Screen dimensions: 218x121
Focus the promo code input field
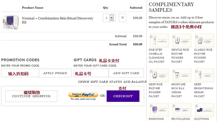[x=20, y=73]
